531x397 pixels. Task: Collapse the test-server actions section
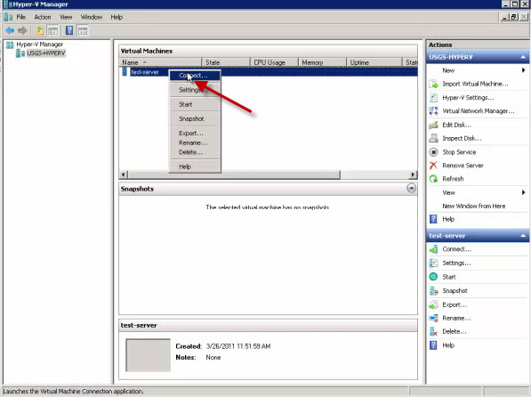523,236
